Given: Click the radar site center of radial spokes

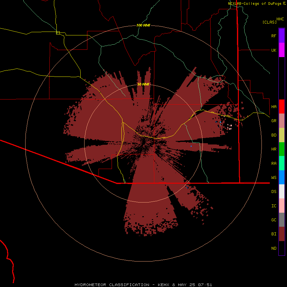Looking at the screenshot, I should [x=143, y=143].
